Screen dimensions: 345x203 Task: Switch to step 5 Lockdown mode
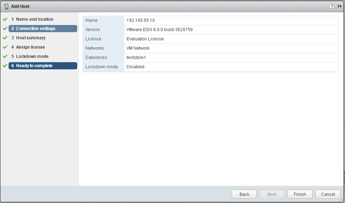pyautogui.click(x=32, y=56)
